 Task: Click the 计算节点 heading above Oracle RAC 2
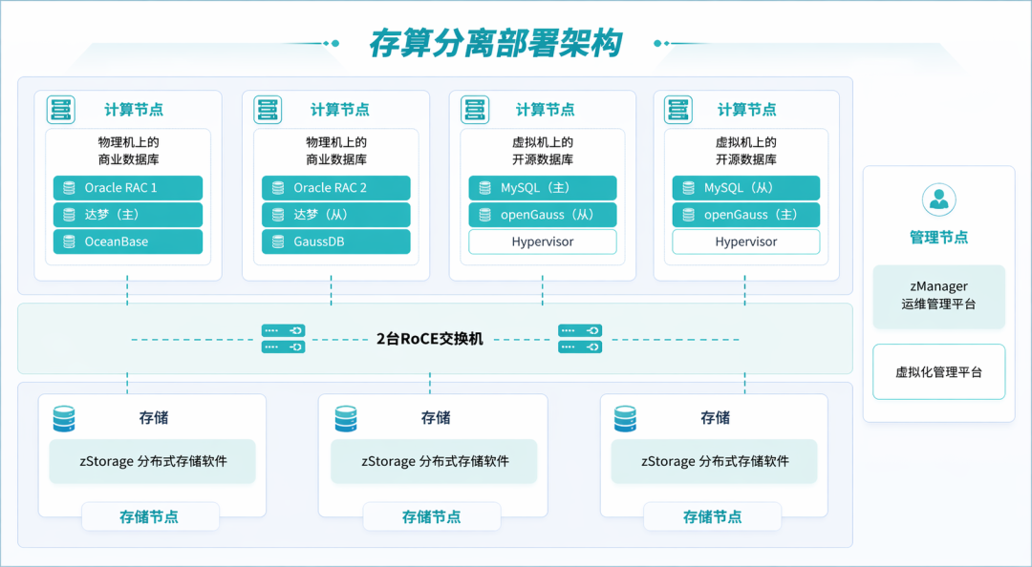(x=339, y=110)
